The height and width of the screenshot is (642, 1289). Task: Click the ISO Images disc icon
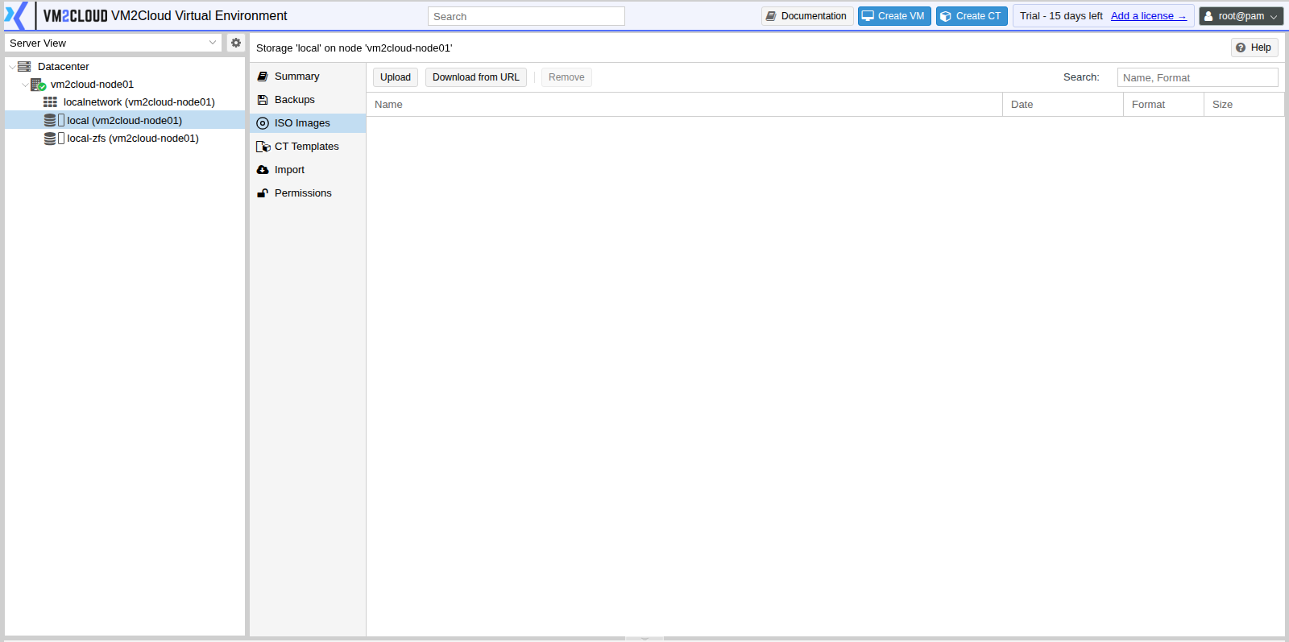coord(263,123)
